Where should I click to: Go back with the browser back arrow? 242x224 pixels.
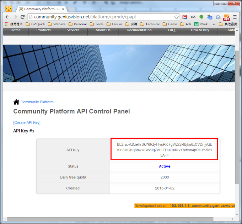(x=7, y=17)
